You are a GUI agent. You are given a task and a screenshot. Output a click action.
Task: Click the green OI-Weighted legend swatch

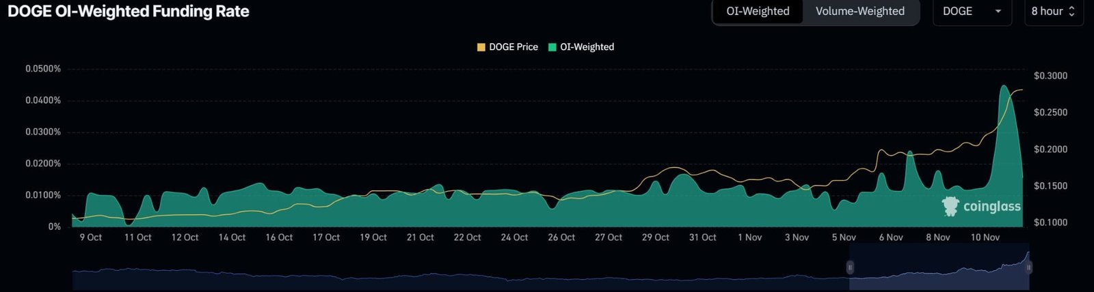(552, 47)
